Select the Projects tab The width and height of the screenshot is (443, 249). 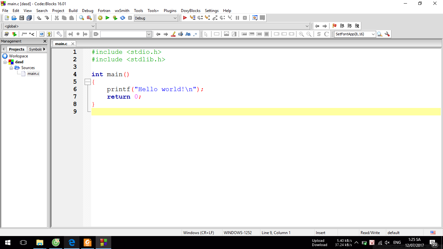point(17,49)
